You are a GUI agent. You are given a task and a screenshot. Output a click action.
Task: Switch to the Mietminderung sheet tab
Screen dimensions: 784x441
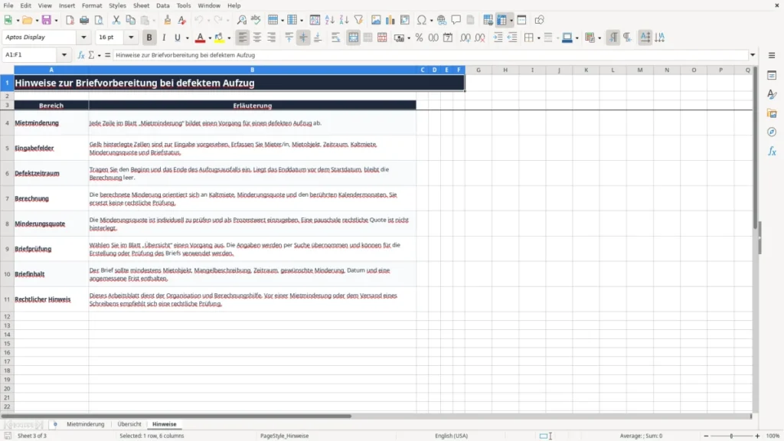pyautogui.click(x=86, y=424)
